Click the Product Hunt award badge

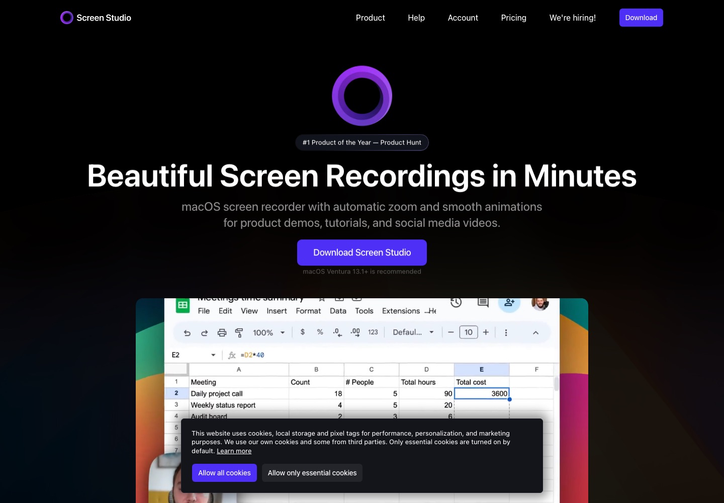(x=362, y=142)
